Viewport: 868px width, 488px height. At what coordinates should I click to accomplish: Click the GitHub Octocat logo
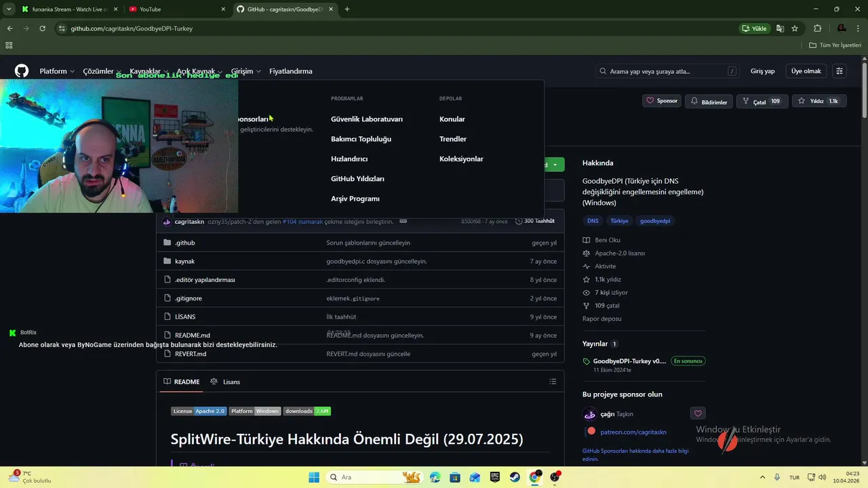pos(22,71)
